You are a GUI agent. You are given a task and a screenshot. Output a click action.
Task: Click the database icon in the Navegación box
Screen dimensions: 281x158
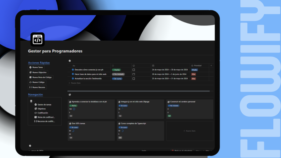(31, 101)
